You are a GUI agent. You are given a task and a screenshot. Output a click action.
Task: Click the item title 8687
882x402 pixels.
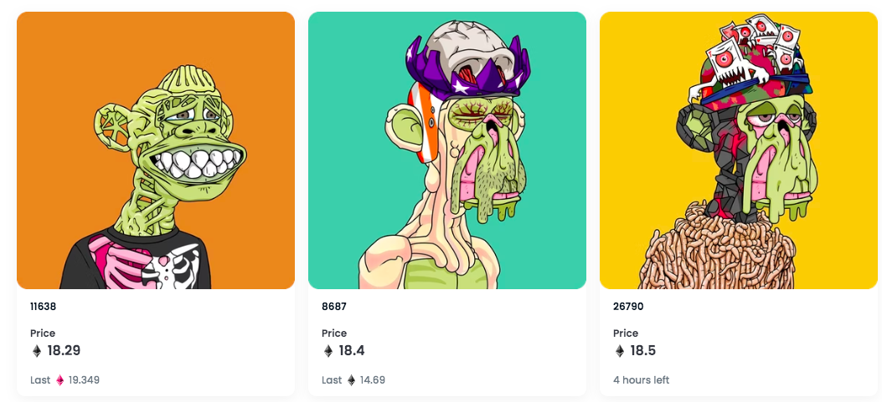tap(334, 307)
